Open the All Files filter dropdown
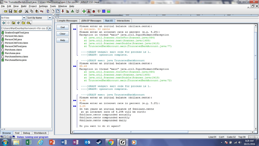 point(24,18)
